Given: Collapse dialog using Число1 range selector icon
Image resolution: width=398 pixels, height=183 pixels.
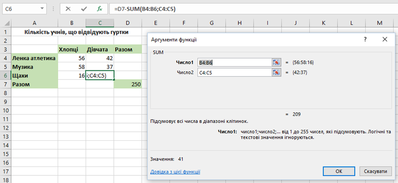Looking at the screenshot, I should pyautogui.click(x=277, y=62).
